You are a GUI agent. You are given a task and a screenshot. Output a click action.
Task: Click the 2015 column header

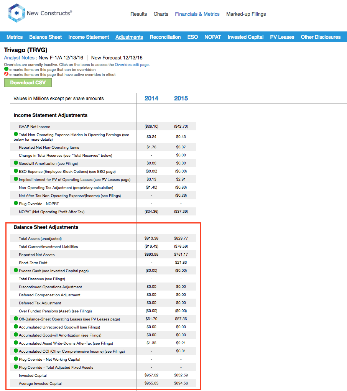point(181,98)
